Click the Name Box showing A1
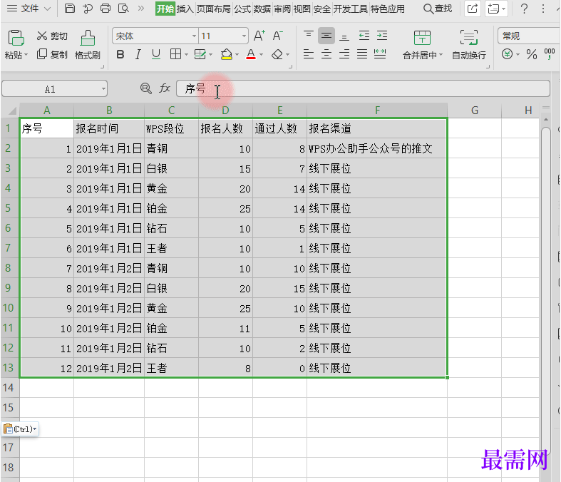The width and height of the screenshot is (561, 482). (x=50, y=89)
